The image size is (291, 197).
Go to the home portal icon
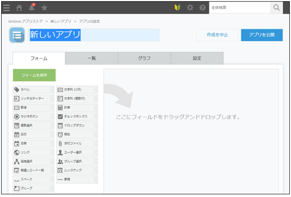(19, 8)
